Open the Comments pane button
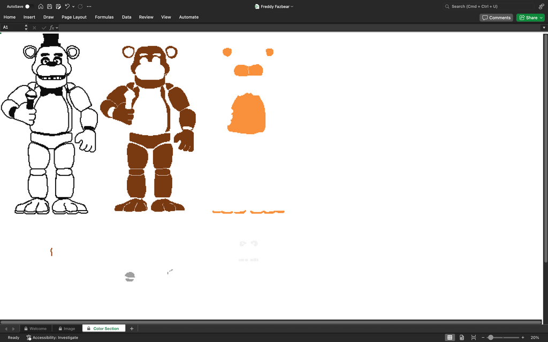Screen dimensions: 548x342 [496, 18]
